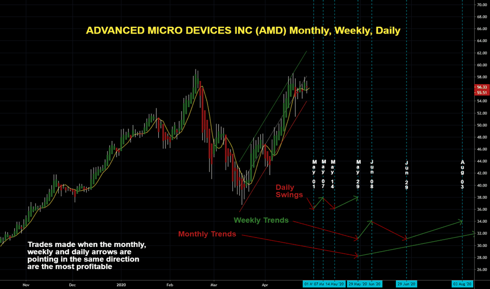490x289 pixels.
Task: Select the vertical "May 14" date annotation
Action: coord(333,174)
